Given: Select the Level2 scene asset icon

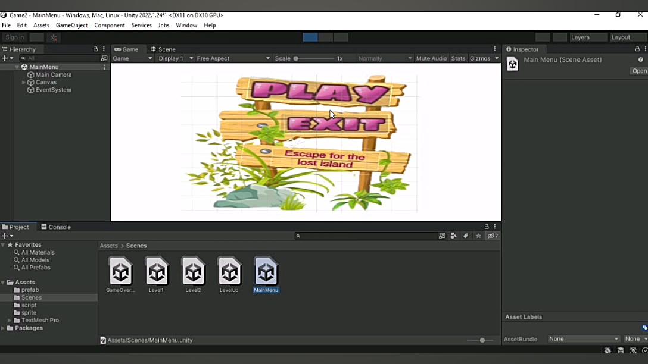Looking at the screenshot, I should coord(193,272).
